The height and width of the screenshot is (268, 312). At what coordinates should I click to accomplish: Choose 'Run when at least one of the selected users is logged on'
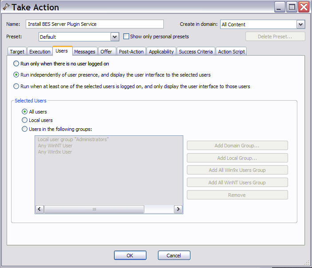point(16,86)
